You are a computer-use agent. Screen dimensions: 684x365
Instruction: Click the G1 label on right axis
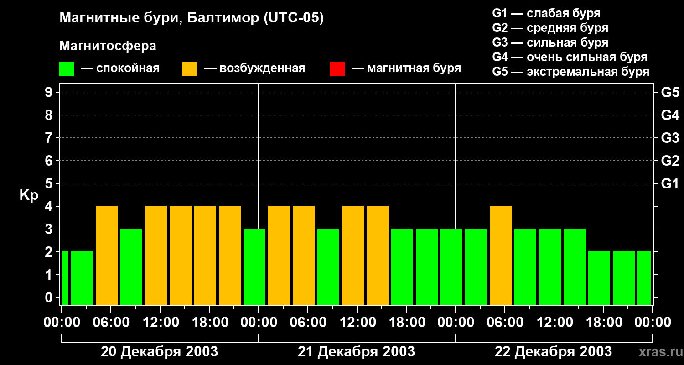(670, 183)
